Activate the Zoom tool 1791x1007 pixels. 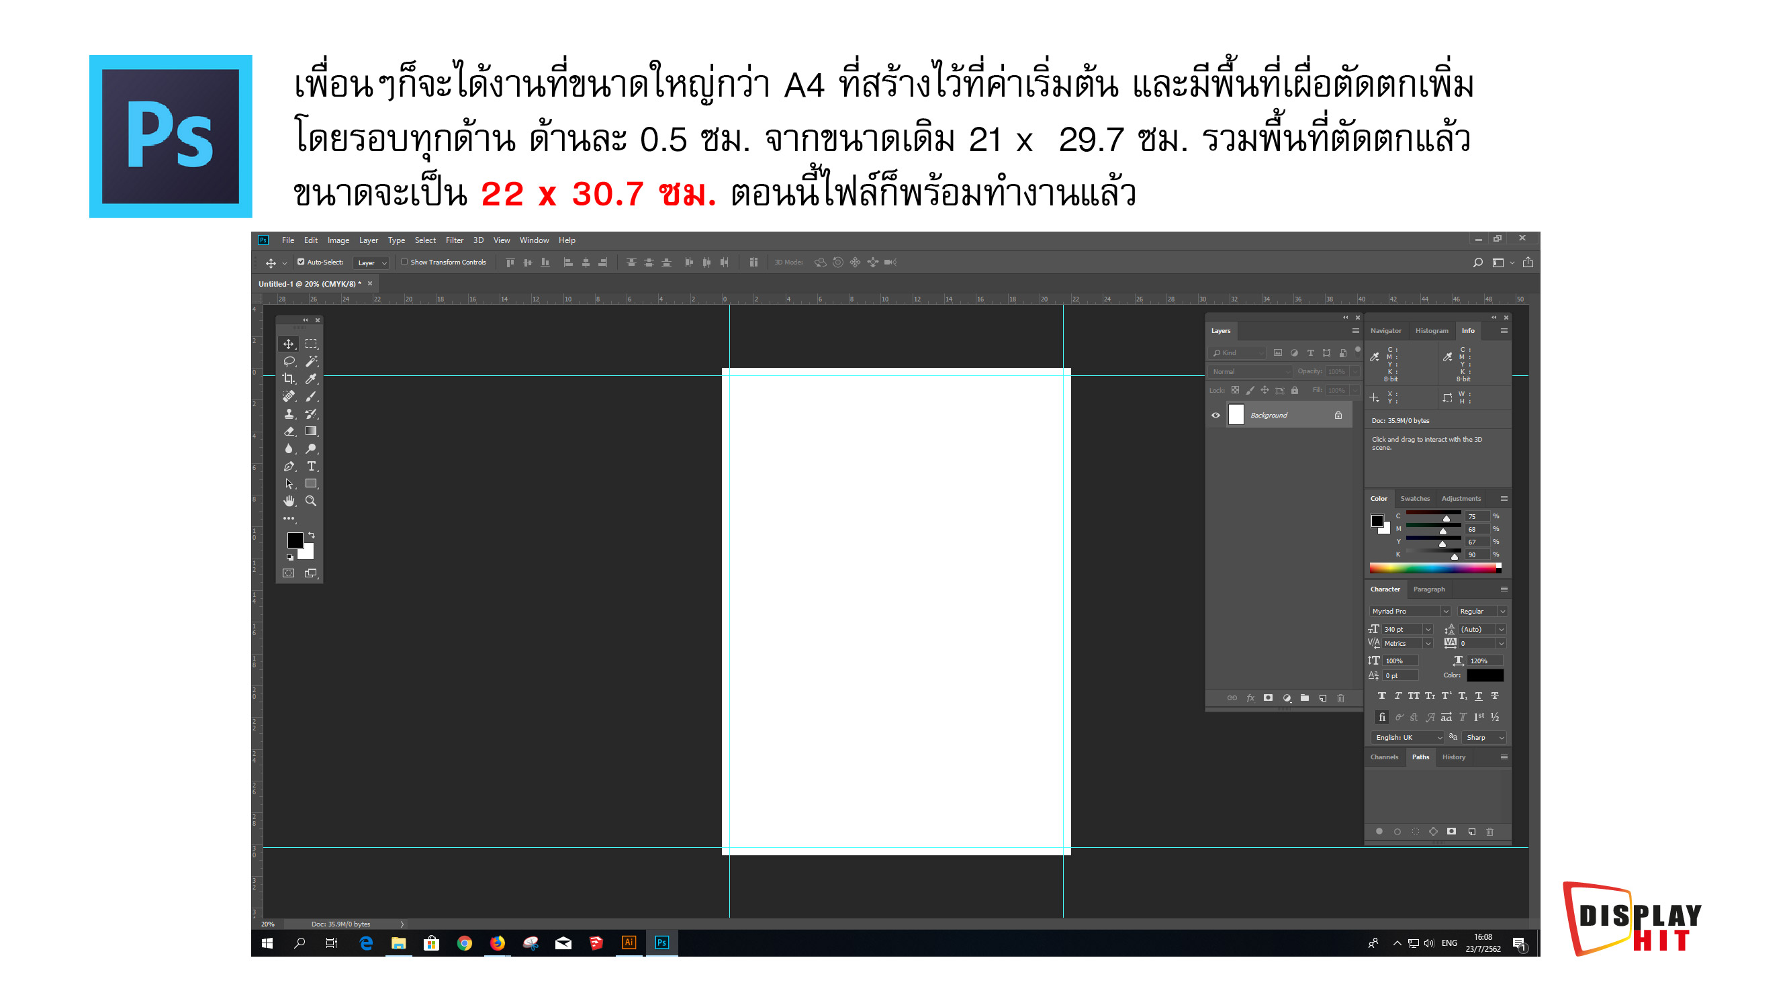tap(312, 501)
